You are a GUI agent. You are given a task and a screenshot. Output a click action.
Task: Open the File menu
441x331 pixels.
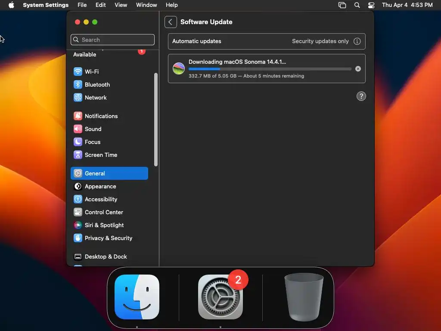click(82, 5)
